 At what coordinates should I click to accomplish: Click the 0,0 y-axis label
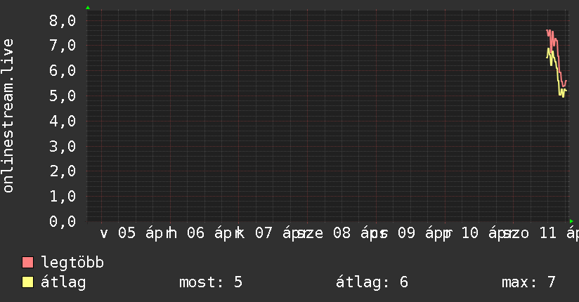tap(63, 222)
